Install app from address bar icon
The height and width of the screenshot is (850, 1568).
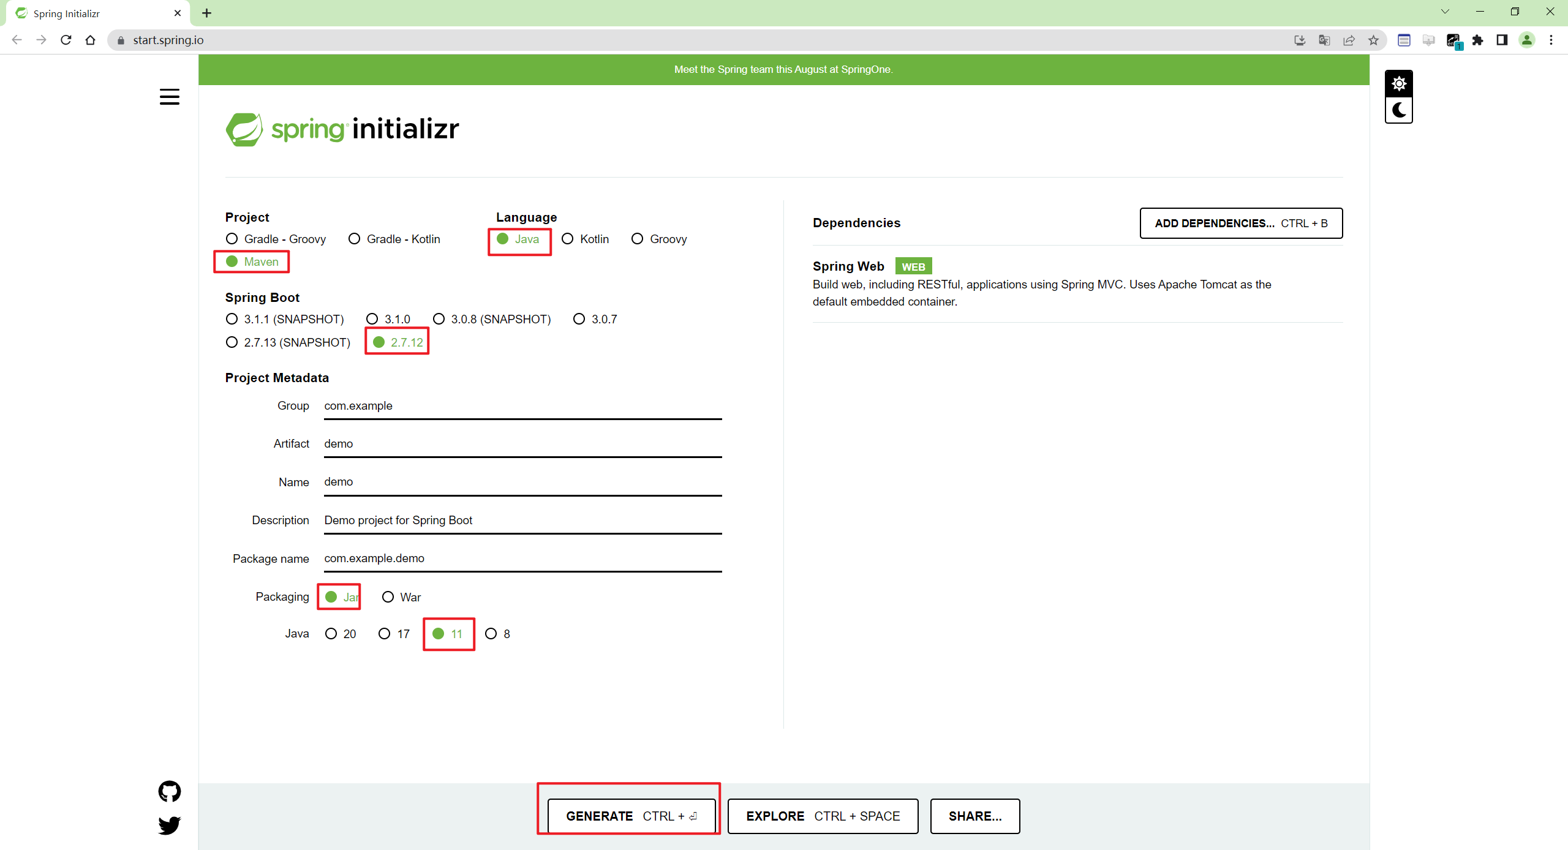[1299, 40]
